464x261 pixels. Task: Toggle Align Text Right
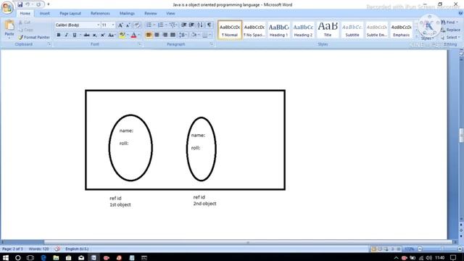165,35
